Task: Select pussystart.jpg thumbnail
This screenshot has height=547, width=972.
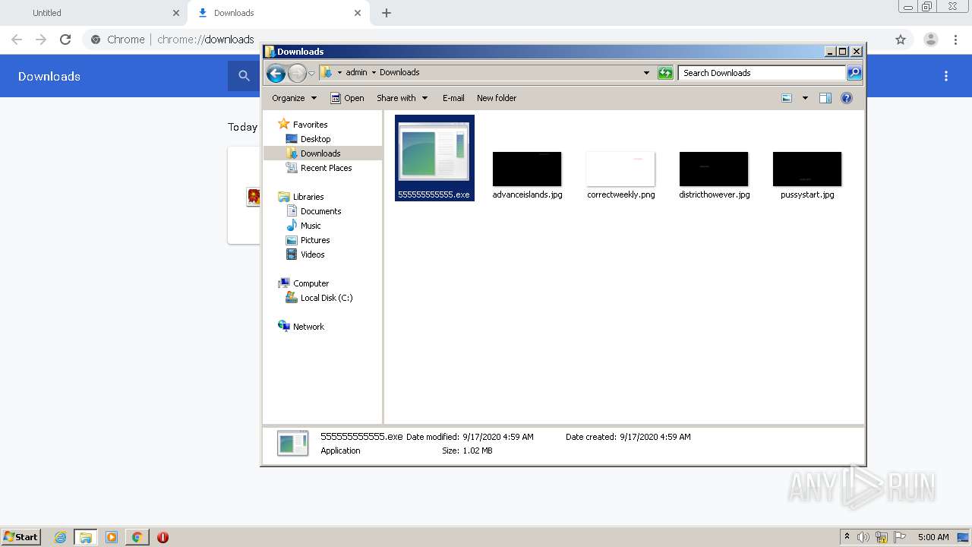Action: 807,169
